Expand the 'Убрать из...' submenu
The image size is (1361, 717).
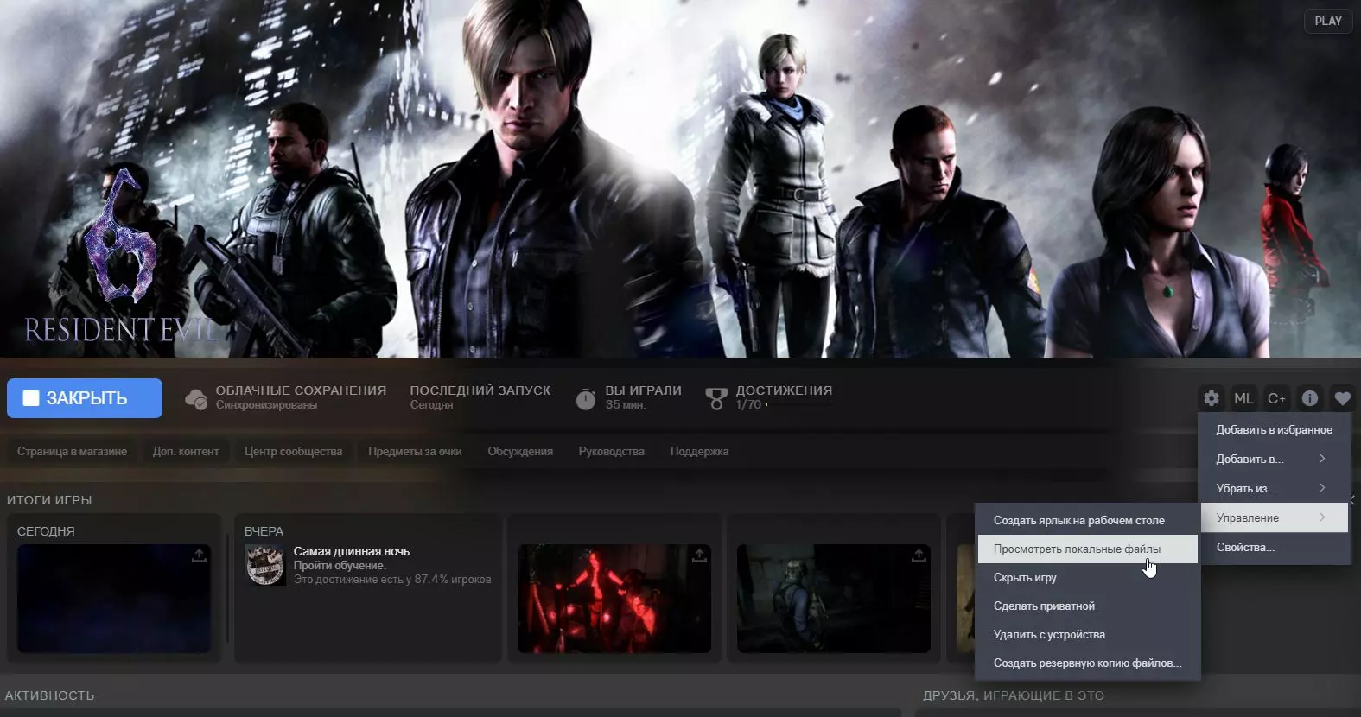click(x=1272, y=488)
